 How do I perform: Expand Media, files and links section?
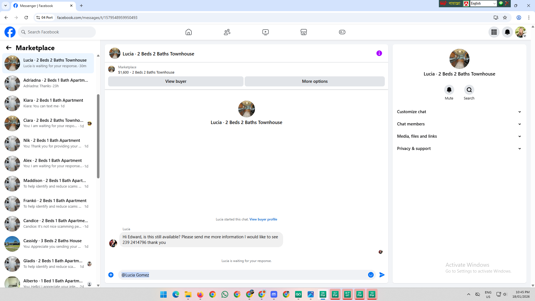459,136
